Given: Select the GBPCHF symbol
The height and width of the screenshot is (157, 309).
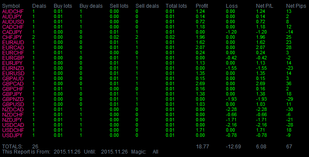Looking at the screenshot, I should pyautogui.click(x=13, y=89).
